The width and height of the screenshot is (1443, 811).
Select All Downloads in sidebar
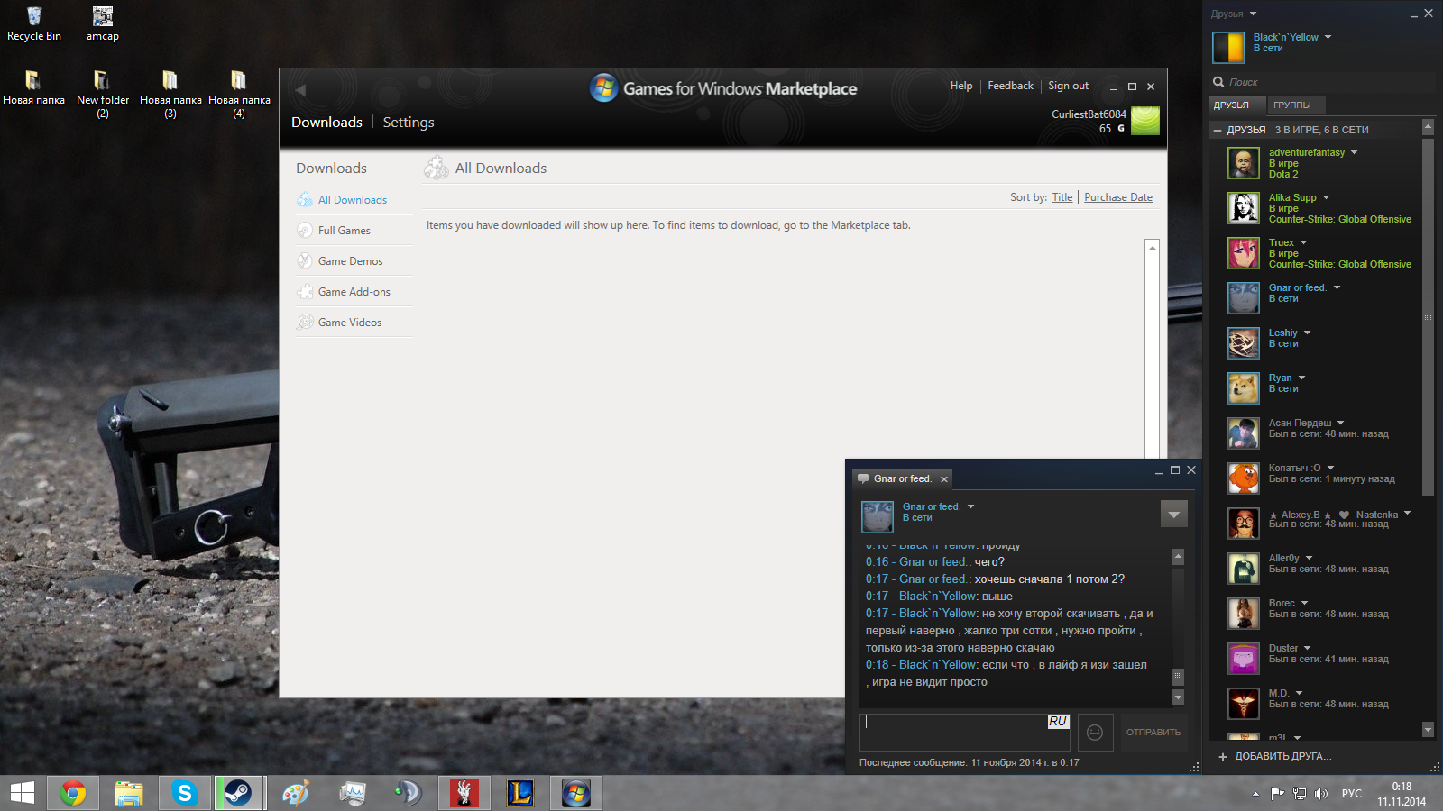pyautogui.click(x=353, y=200)
